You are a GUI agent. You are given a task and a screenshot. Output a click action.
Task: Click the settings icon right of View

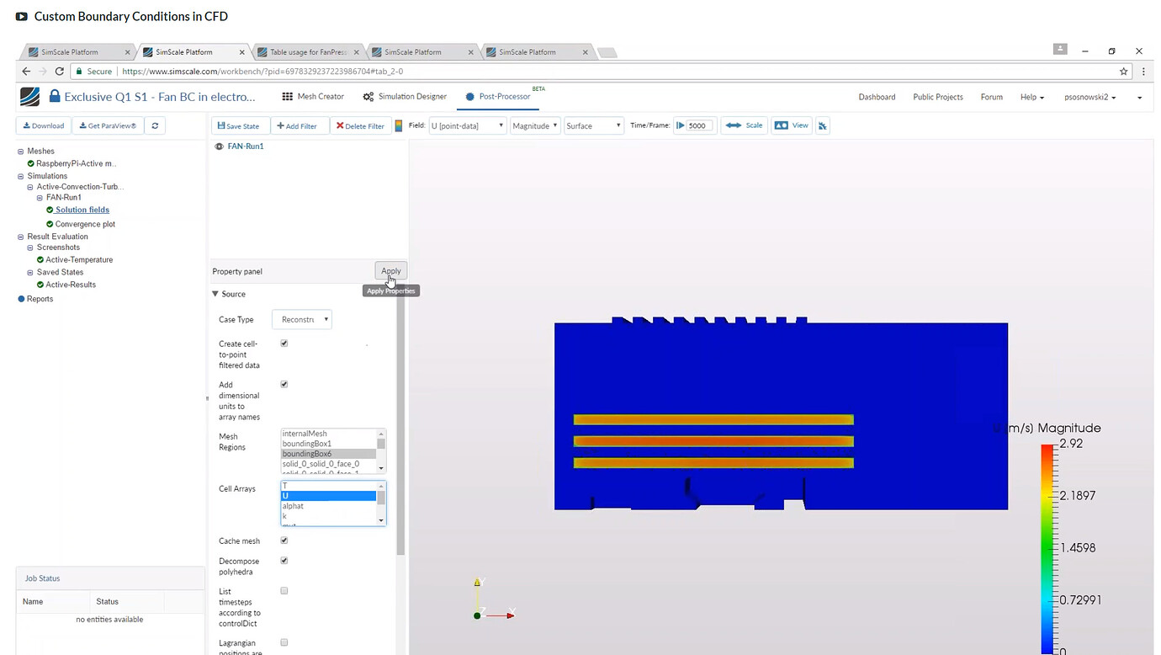pyautogui.click(x=822, y=125)
